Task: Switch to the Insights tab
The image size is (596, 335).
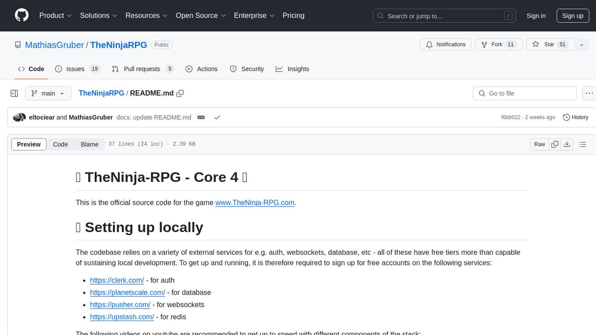Action: pos(292,69)
